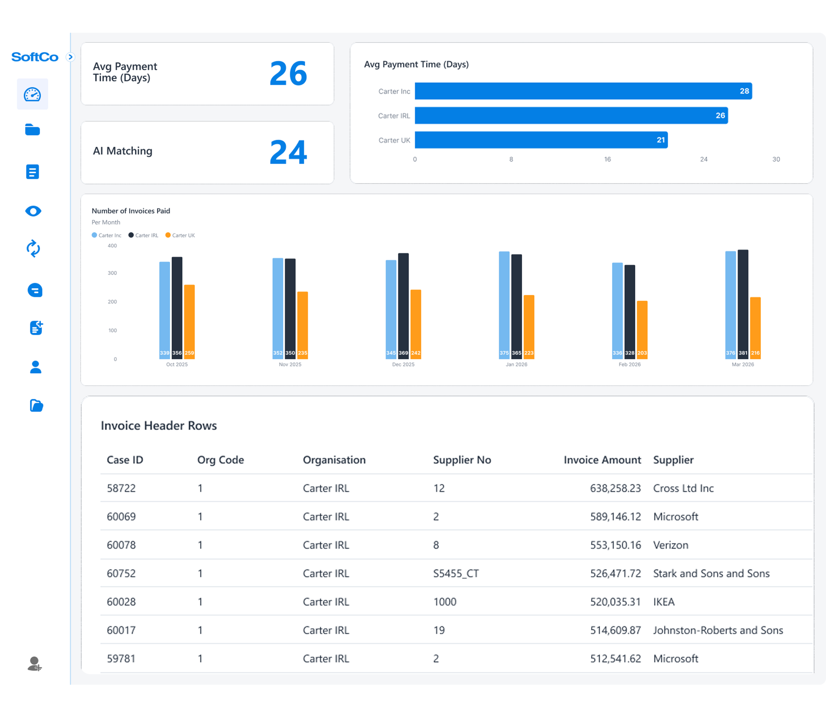The width and height of the screenshot is (826, 718).
Task: Open the Dashboard via the speedometer icon
Action: [x=33, y=94]
